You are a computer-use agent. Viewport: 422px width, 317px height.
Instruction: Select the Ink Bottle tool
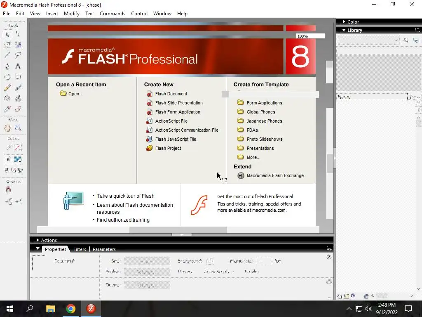click(x=7, y=98)
